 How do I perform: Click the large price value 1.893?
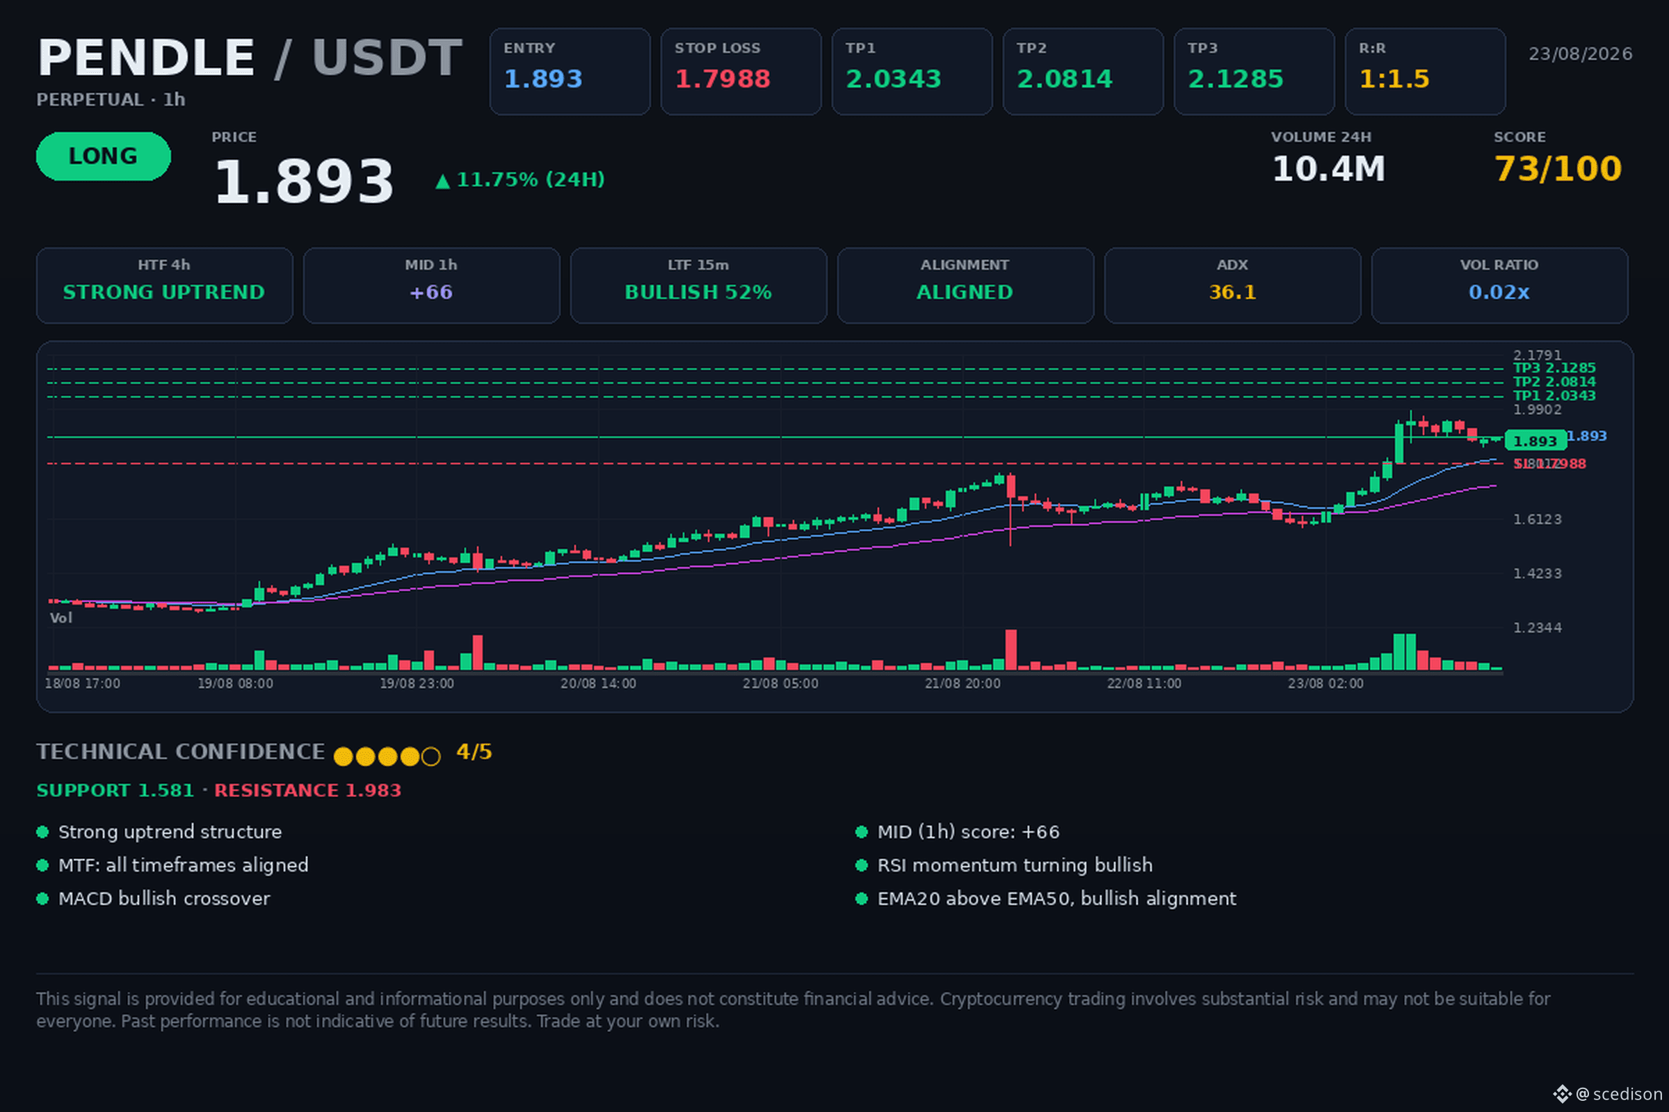coord(304,181)
